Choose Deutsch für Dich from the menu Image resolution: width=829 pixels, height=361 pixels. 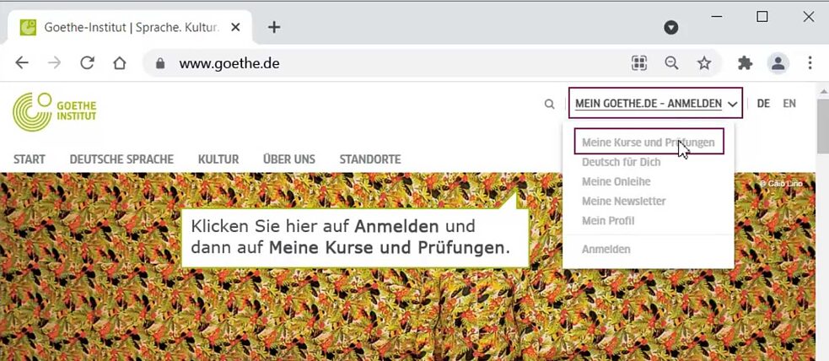coord(621,162)
